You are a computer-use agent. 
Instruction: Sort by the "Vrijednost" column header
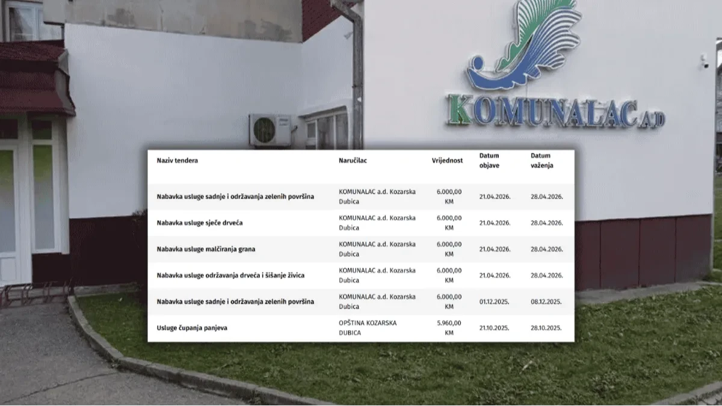click(447, 161)
